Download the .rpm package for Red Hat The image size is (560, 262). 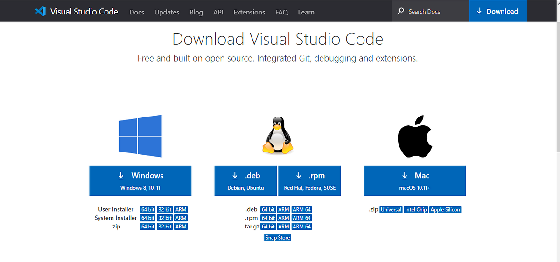(309, 181)
